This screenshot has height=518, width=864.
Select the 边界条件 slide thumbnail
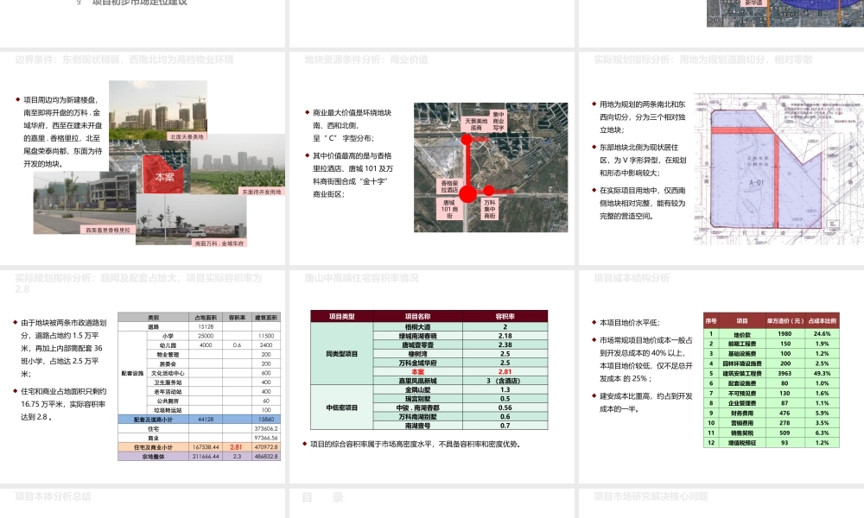tap(143, 158)
